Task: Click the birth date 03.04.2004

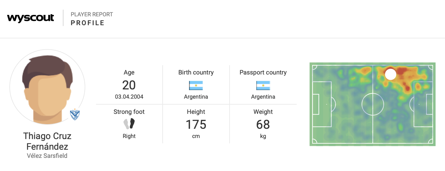Action: tap(129, 96)
